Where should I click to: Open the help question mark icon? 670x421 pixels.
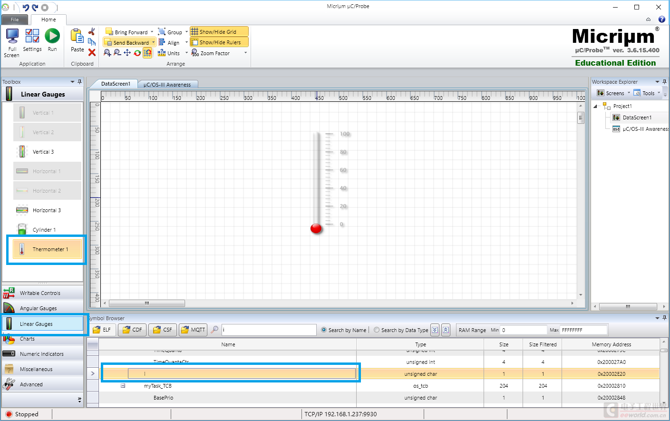661,20
